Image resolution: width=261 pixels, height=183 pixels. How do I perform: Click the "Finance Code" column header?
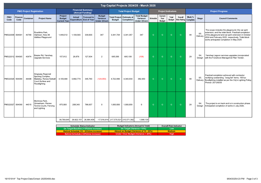19,18
